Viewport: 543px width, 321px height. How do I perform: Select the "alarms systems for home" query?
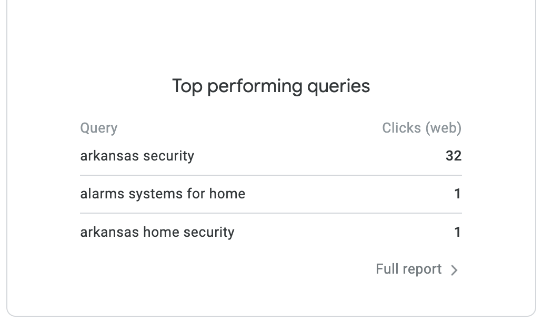click(163, 194)
